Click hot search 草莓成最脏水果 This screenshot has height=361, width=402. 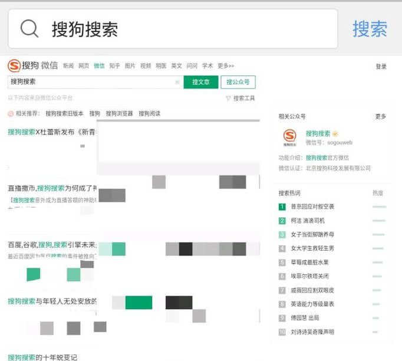click(x=309, y=262)
